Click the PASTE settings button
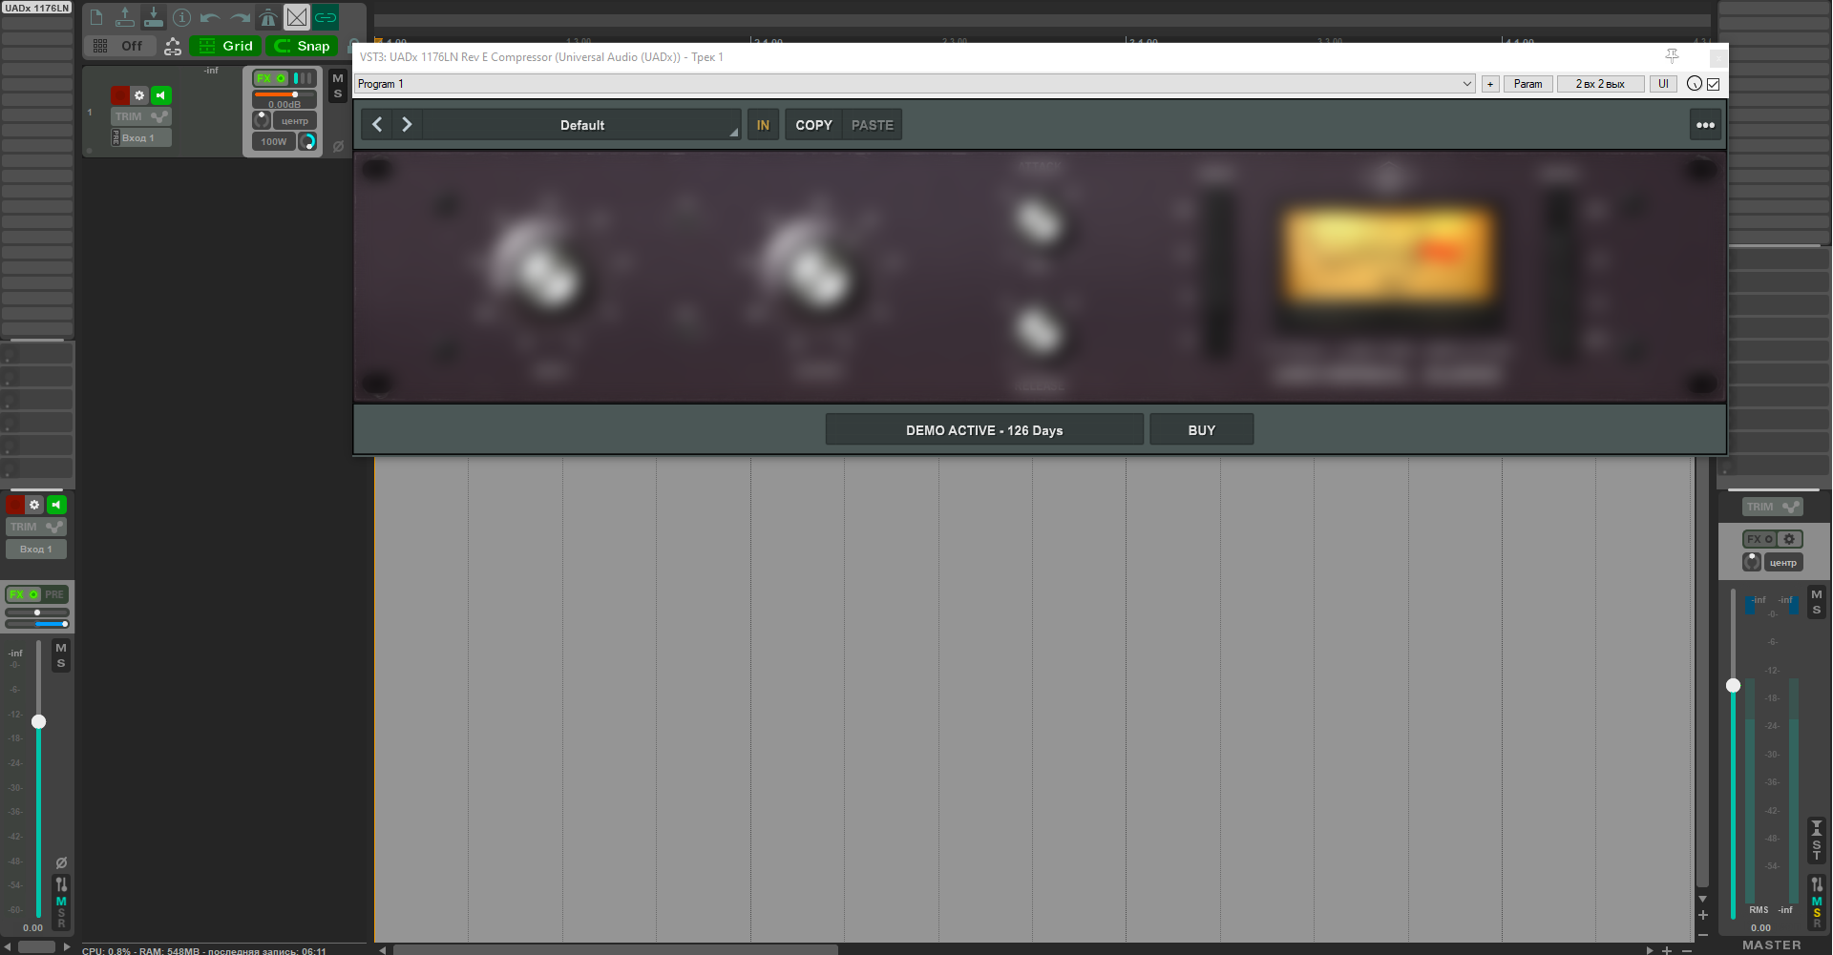The height and width of the screenshot is (955, 1833). tap(873, 125)
